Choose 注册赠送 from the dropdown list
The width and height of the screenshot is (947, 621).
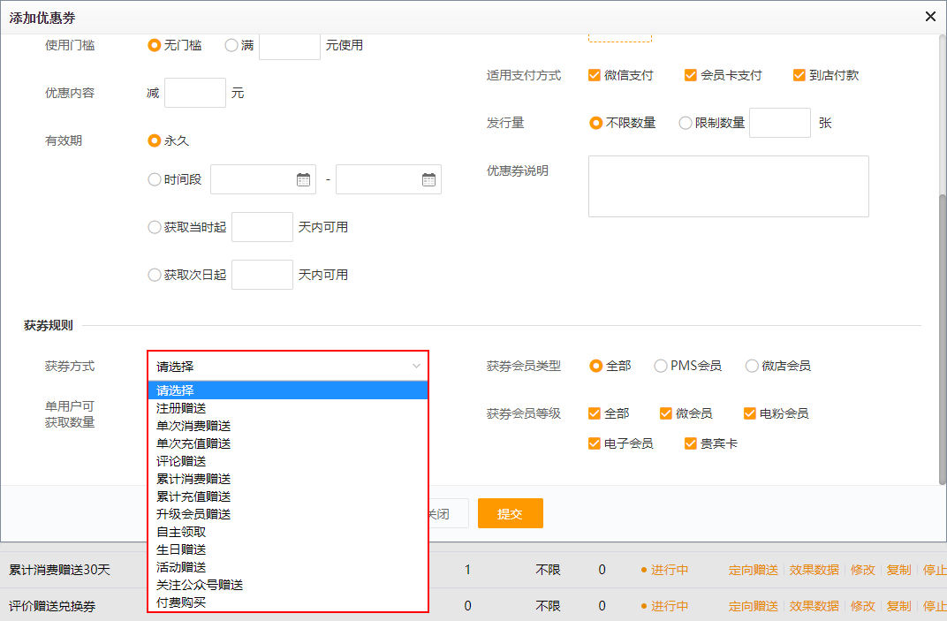pos(181,408)
